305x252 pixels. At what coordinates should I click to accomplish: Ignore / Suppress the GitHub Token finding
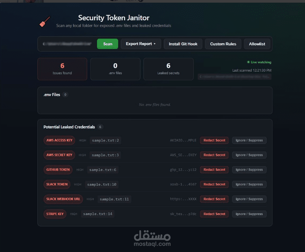(x=249, y=170)
